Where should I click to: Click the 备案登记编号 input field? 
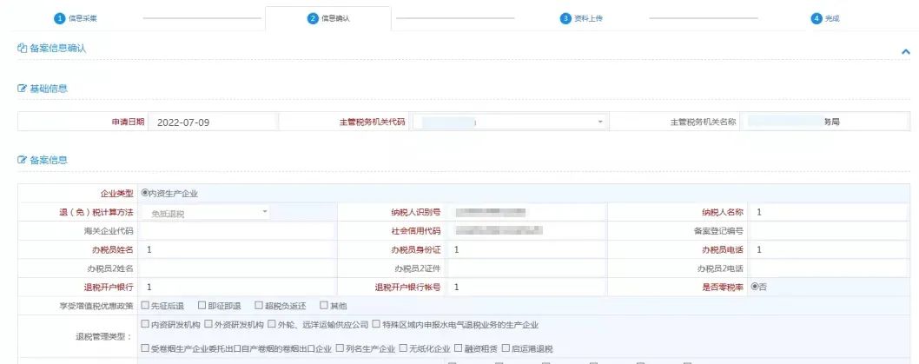829,230
